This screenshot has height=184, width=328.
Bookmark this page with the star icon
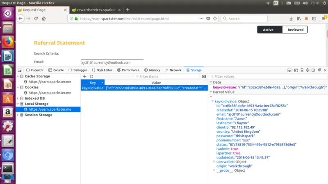(215, 18)
